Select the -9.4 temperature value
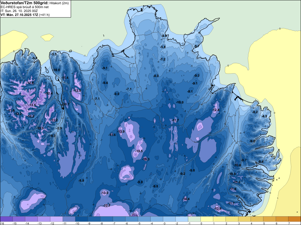 [105, 83]
